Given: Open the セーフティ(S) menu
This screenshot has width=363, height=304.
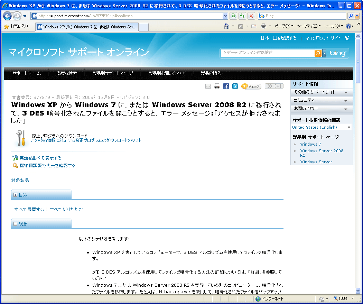Looking at the screenshot, I should pyautogui.click(x=309, y=26).
